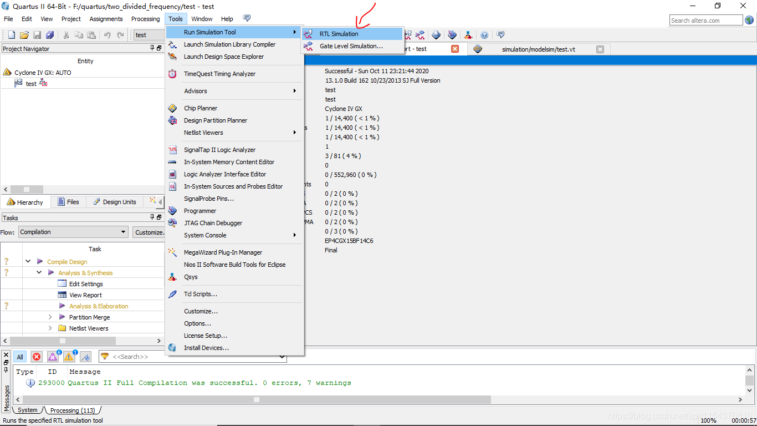The image size is (757, 426).
Task: Click the Undo toolbar icon
Action: [108, 35]
